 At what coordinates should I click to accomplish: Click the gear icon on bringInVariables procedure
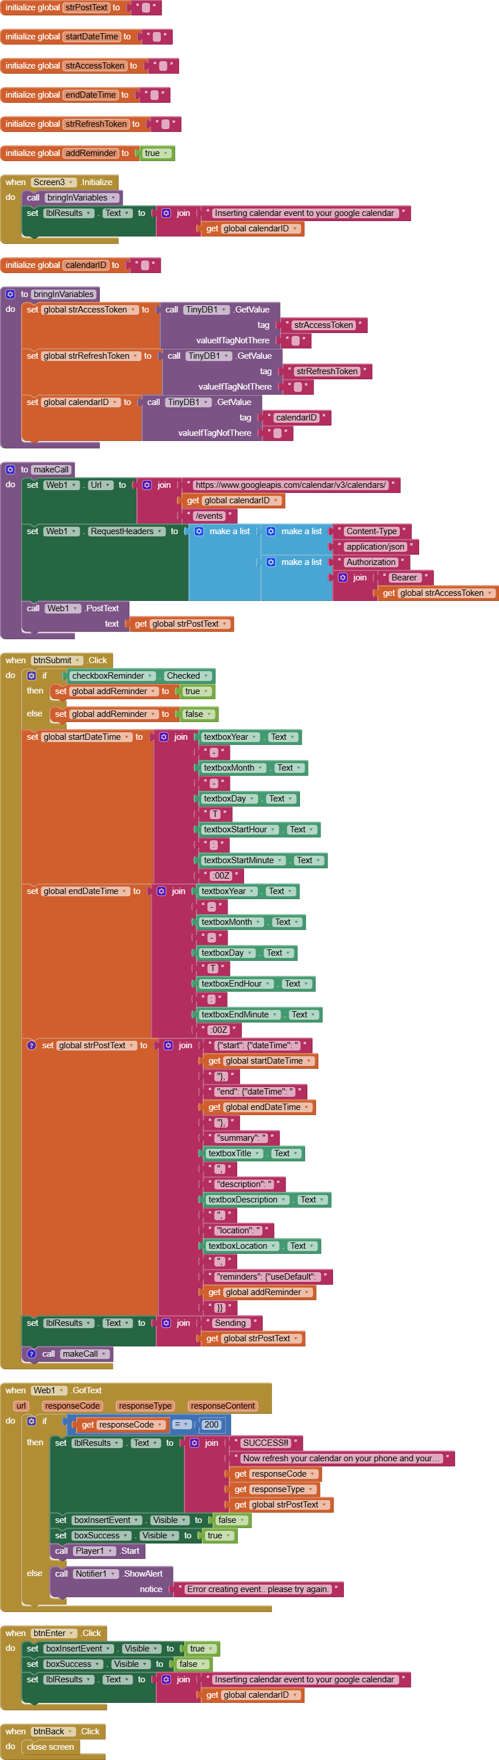(x=10, y=294)
